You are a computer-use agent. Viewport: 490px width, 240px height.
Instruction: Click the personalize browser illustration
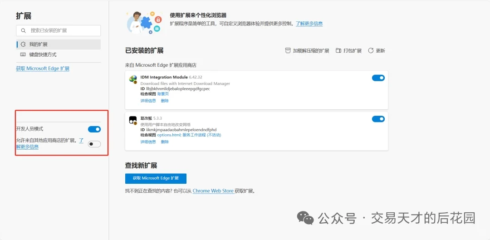144,22
